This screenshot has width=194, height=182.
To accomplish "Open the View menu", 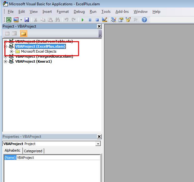I will click(x=34, y=12).
